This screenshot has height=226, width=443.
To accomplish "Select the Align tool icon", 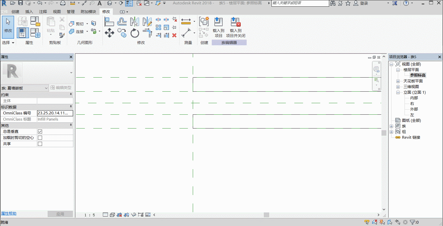I will click(109, 22).
